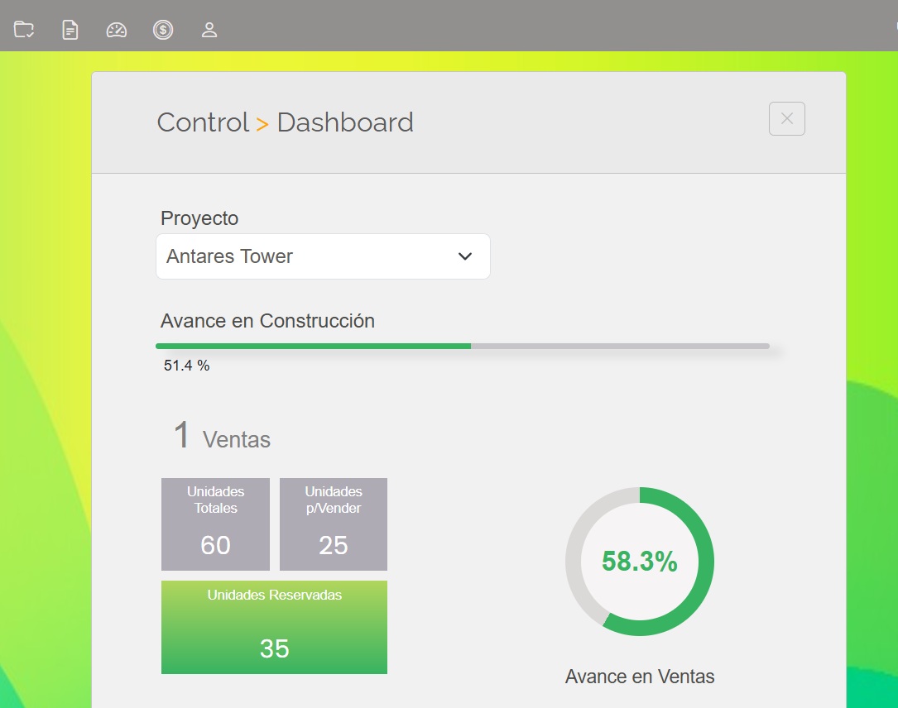Click the dollar coin finance icon
The image size is (898, 708).
pyautogui.click(x=163, y=30)
